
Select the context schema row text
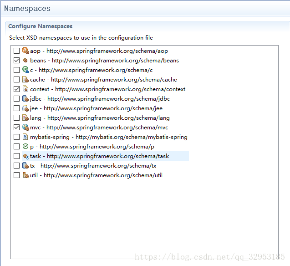click(107, 89)
